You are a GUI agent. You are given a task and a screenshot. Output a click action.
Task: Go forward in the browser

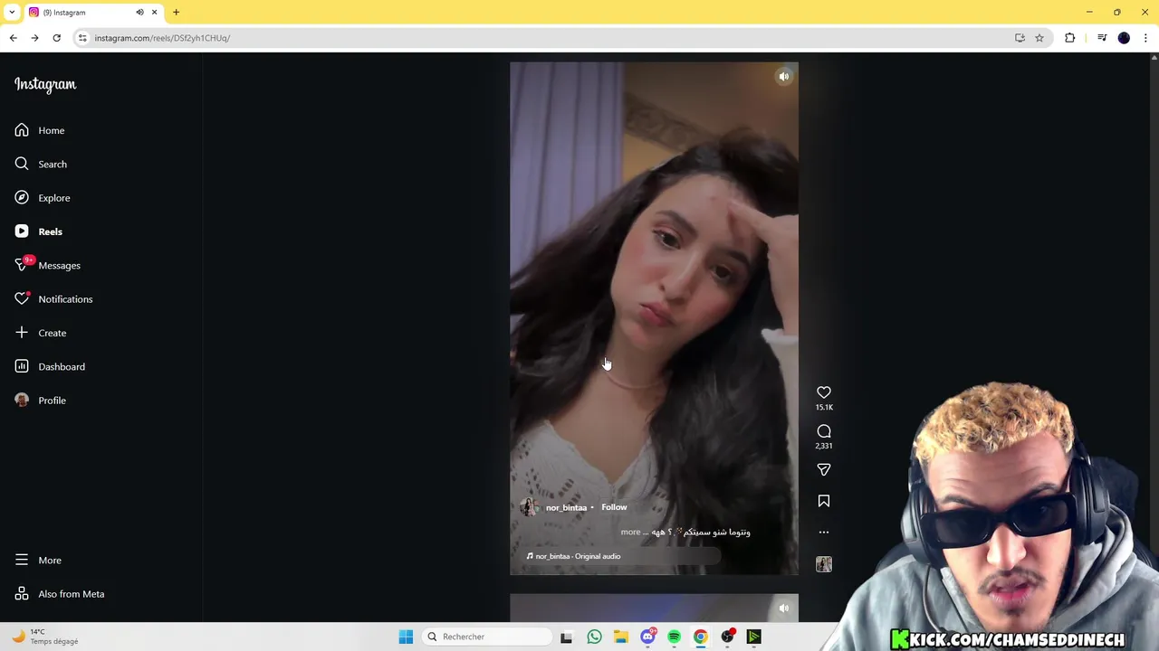(34, 38)
